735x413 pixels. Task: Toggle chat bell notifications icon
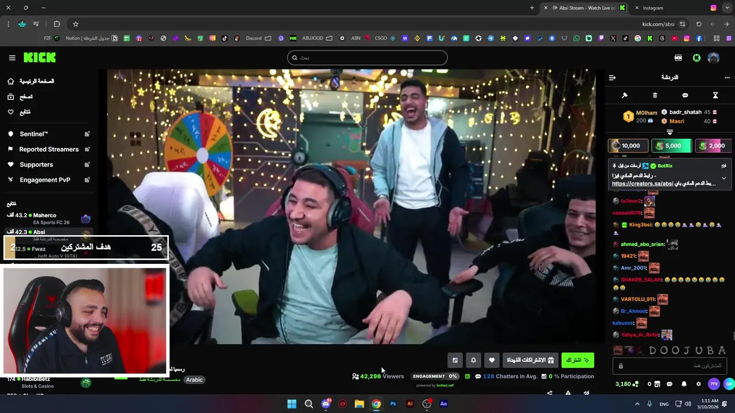click(684, 384)
